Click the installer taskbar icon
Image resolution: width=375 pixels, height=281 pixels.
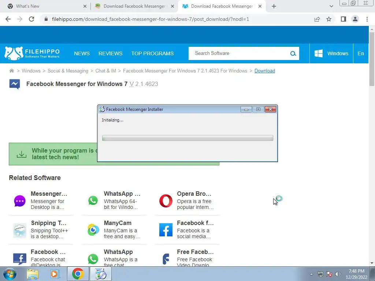tap(101, 274)
